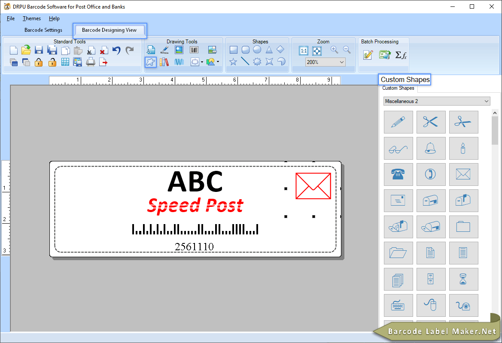Cut the selected object in Standard Tools
The width and height of the screenshot is (502, 343).
tap(91, 51)
